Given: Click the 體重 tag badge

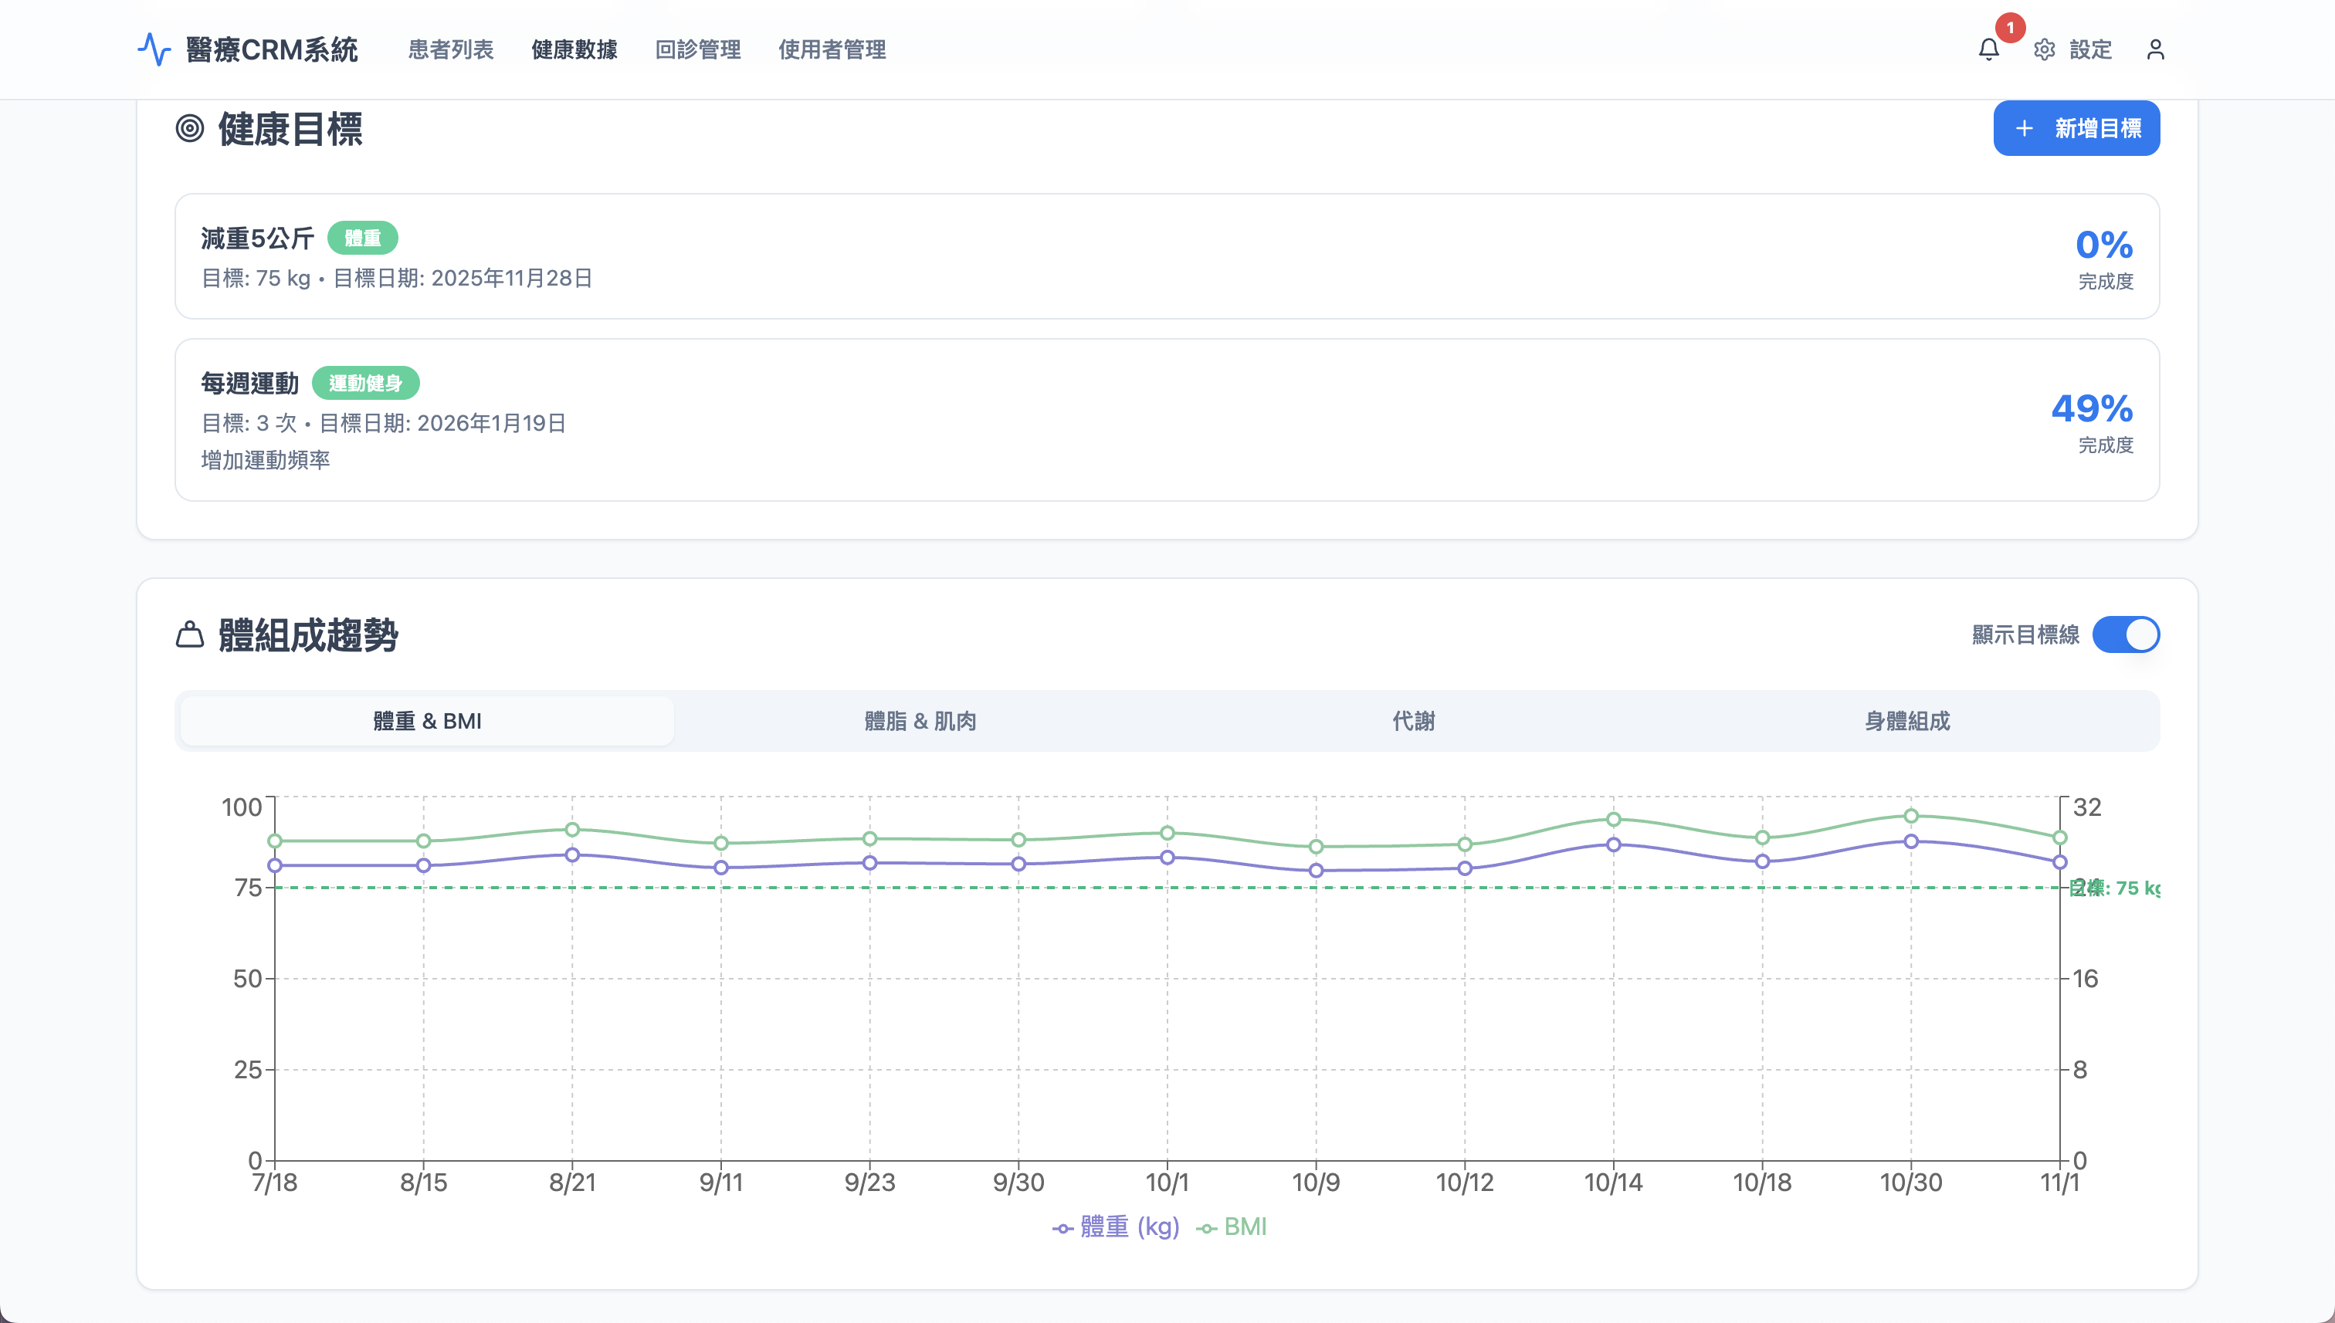Looking at the screenshot, I should pos(363,238).
